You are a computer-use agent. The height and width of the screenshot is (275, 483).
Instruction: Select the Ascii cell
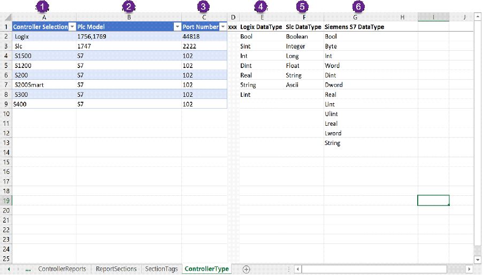click(x=304, y=85)
